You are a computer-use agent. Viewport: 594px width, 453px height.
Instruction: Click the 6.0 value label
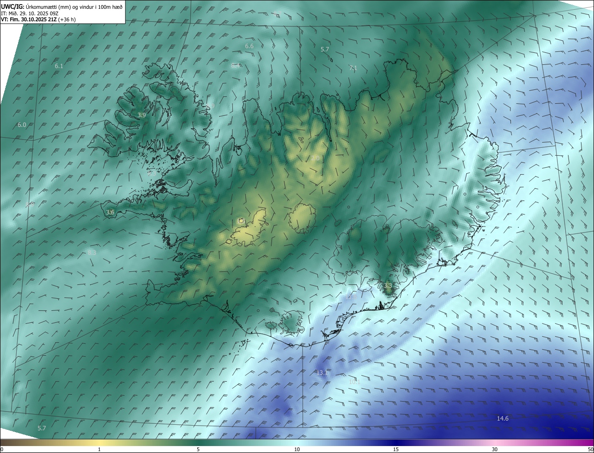click(22, 125)
